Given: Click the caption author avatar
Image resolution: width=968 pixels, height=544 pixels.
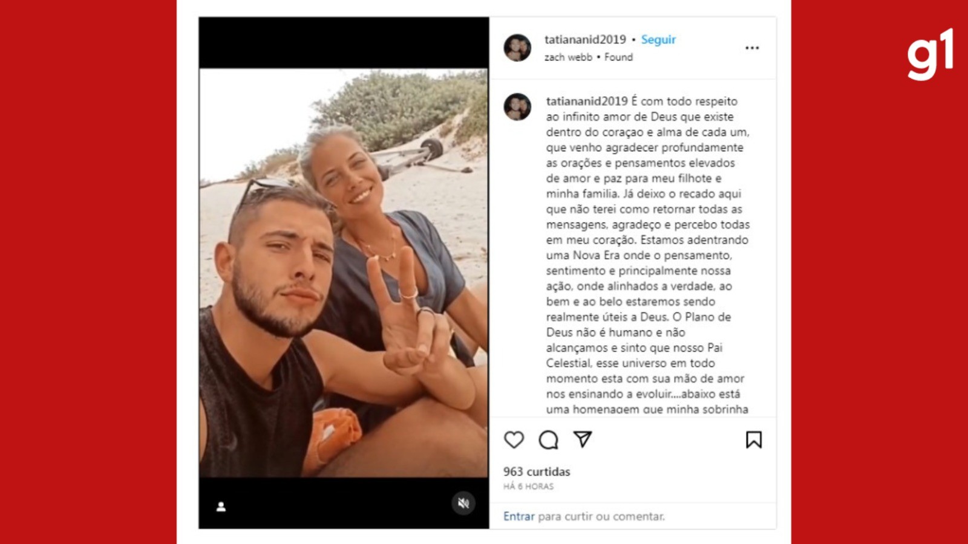Looking at the screenshot, I should (517, 107).
